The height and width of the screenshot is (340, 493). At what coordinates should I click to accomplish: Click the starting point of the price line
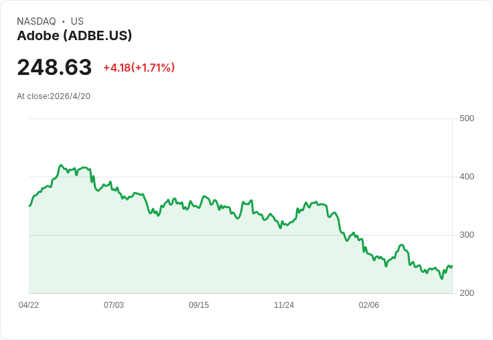tap(29, 205)
